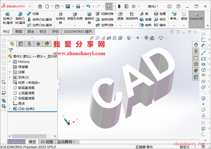The height and width of the screenshot is (149, 211).
Task: Select the 前视基准面 plane
Action: (x=24, y=88)
